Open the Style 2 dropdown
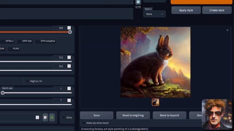 pos(154,14)
